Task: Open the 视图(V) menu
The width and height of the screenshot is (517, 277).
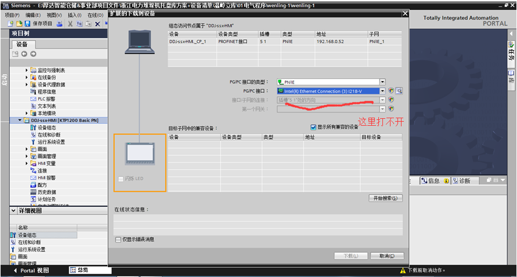Action: click(x=54, y=15)
